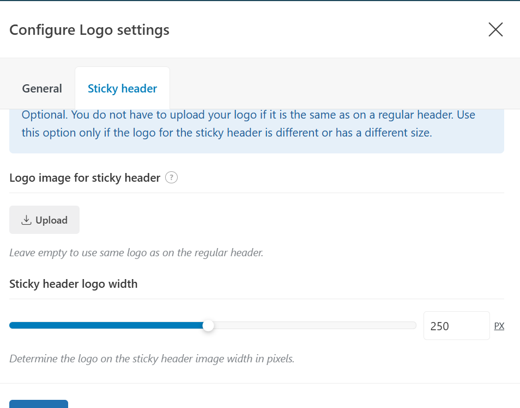Click the blue button at dialog bottom
The width and height of the screenshot is (520, 408).
(x=39, y=404)
